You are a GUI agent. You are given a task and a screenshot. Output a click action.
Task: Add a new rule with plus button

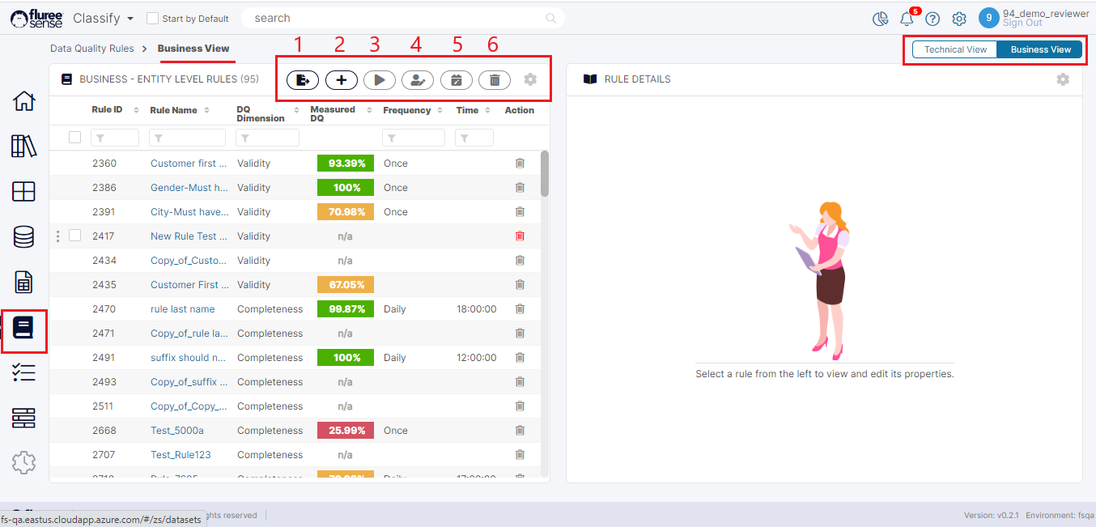click(341, 80)
